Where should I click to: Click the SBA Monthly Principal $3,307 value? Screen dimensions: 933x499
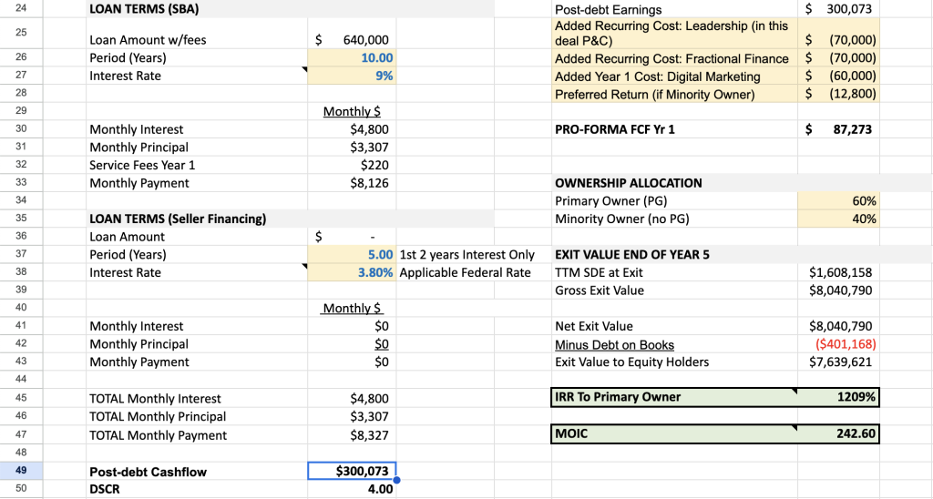[369, 147]
